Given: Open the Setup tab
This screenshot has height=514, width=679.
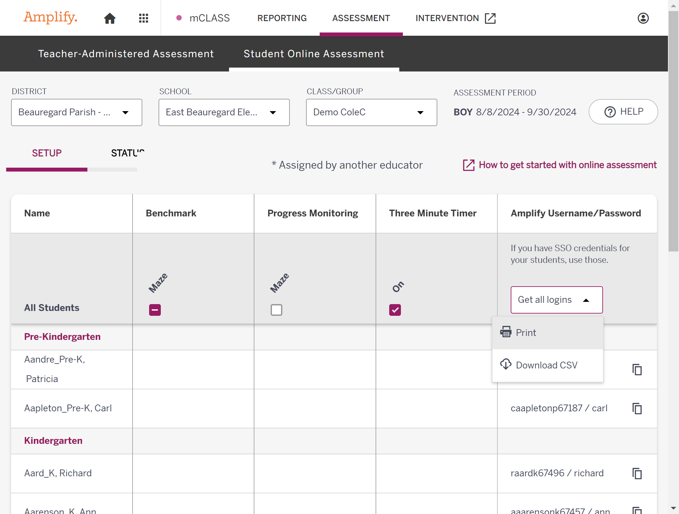Looking at the screenshot, I should click(x=47, y=153).
